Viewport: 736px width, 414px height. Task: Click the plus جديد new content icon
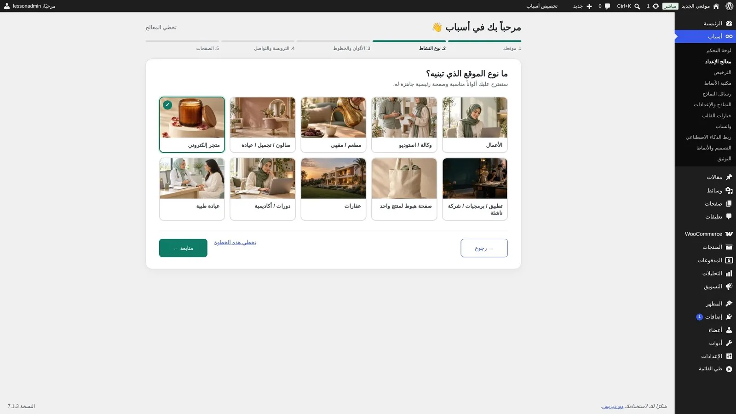click(589, 6)
